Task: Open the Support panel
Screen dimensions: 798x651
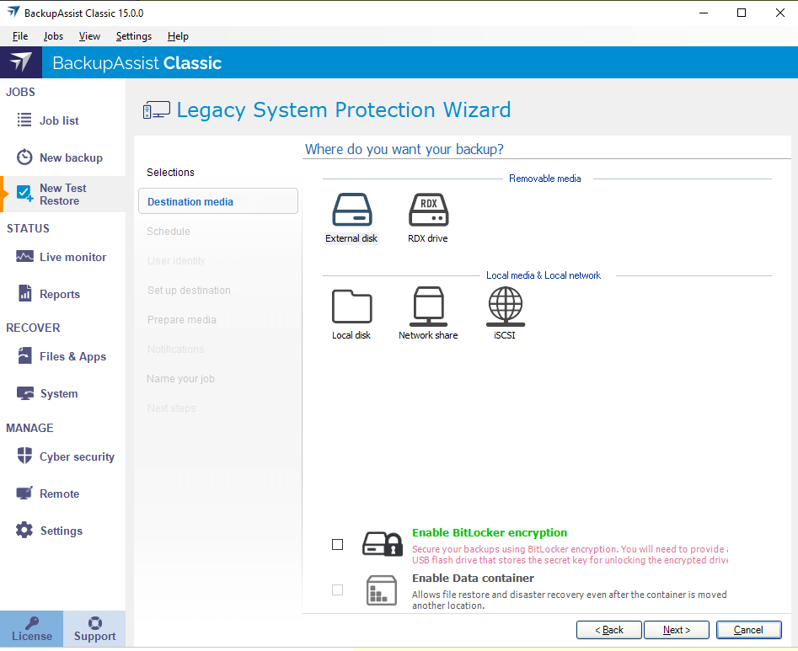Action: 94,629
